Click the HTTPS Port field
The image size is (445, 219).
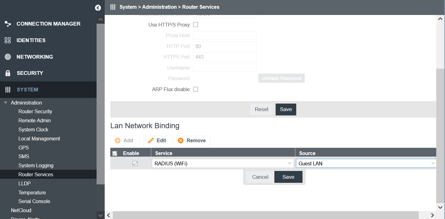click(225, 57)
